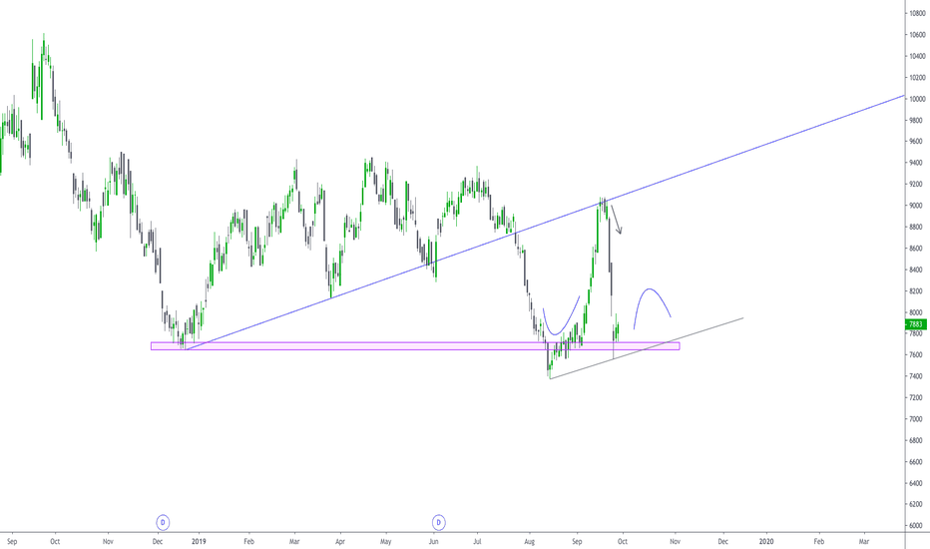Click the 10600 price axis label
This screenshot has width=930, height=549.
point(917,34)
